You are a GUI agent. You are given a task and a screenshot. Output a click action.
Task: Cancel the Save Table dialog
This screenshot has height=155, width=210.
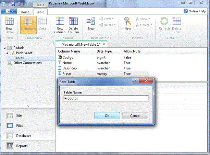[135, 115]
